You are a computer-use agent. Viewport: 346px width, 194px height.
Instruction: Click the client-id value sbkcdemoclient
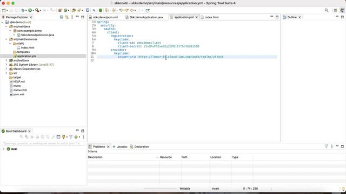tap(149, 43)
